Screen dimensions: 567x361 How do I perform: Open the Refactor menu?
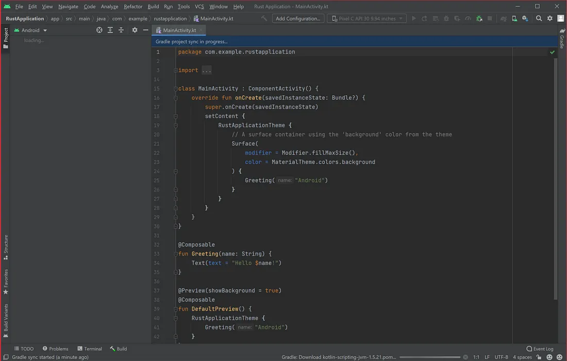132,7
